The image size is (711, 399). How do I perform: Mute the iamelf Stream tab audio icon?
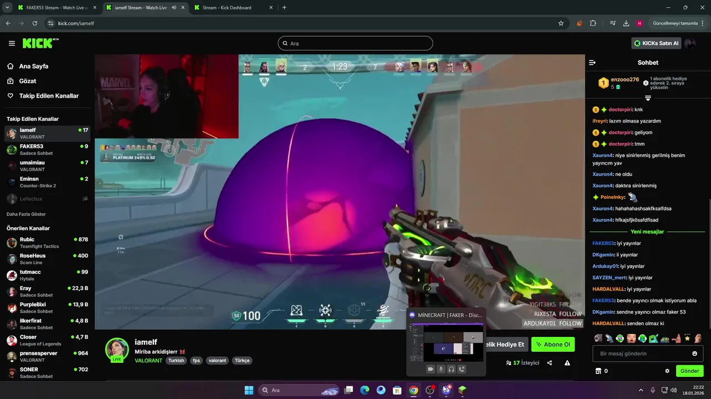[x=174, y=8]
